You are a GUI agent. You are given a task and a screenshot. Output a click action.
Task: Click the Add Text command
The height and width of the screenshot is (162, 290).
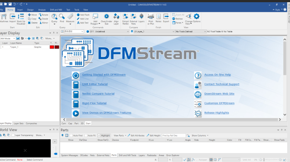click(x=83, y=23)
